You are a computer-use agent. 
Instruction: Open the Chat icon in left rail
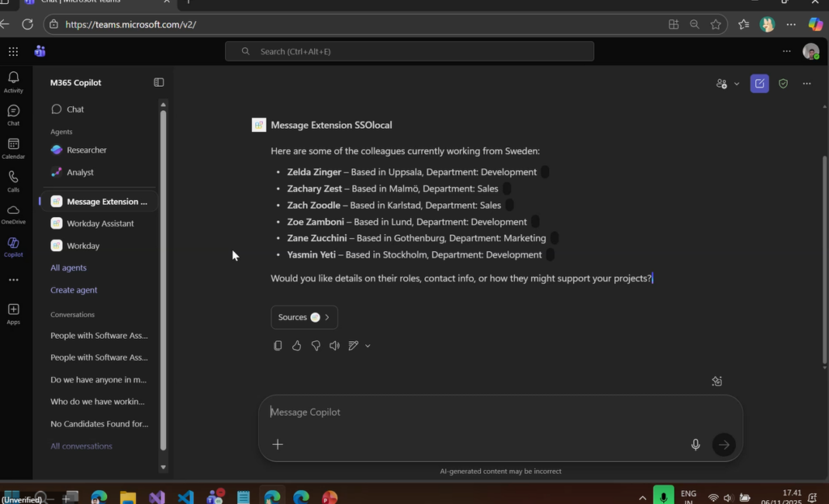[x=13, y=115]
